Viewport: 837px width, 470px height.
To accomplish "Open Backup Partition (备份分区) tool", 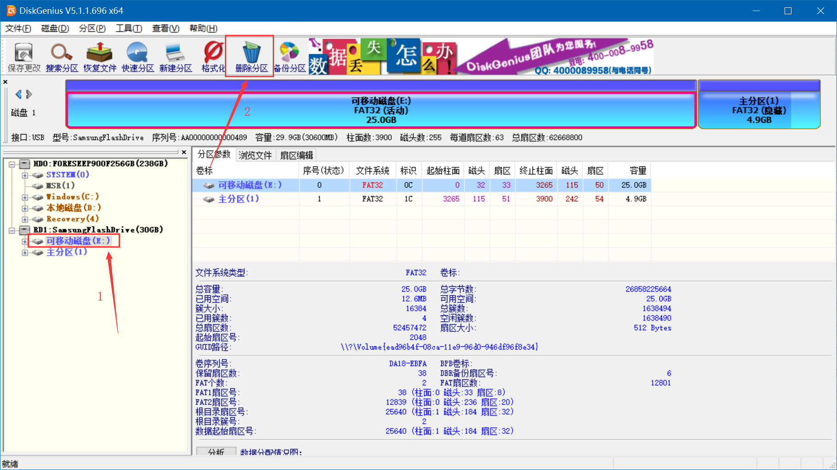I will point(289,57).
